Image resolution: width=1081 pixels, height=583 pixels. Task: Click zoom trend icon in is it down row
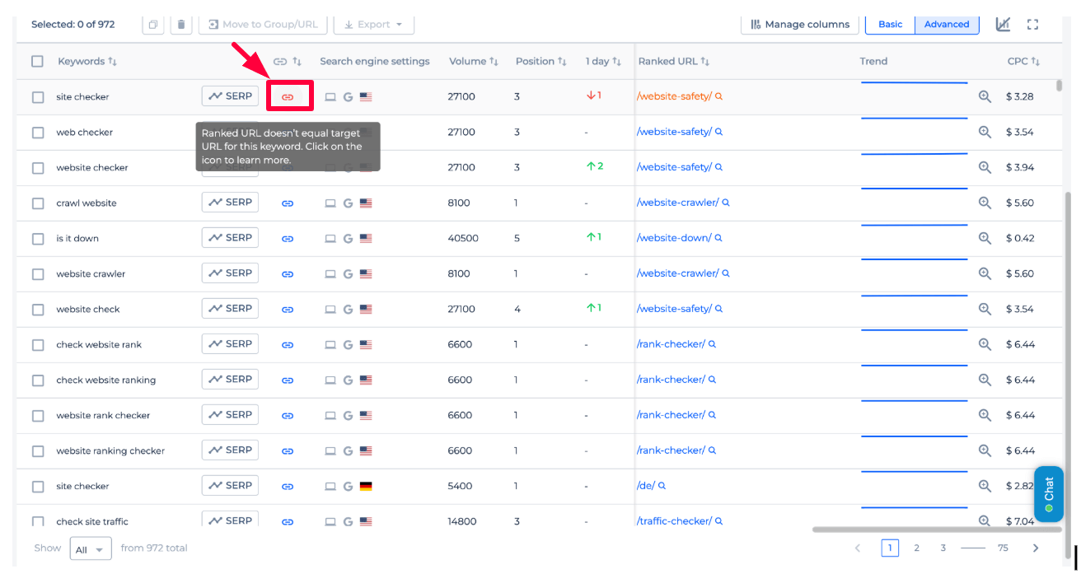(985, 238)
